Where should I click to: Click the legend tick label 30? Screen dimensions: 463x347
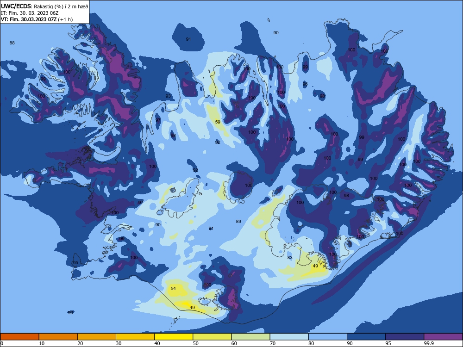(x=119, y=343)
